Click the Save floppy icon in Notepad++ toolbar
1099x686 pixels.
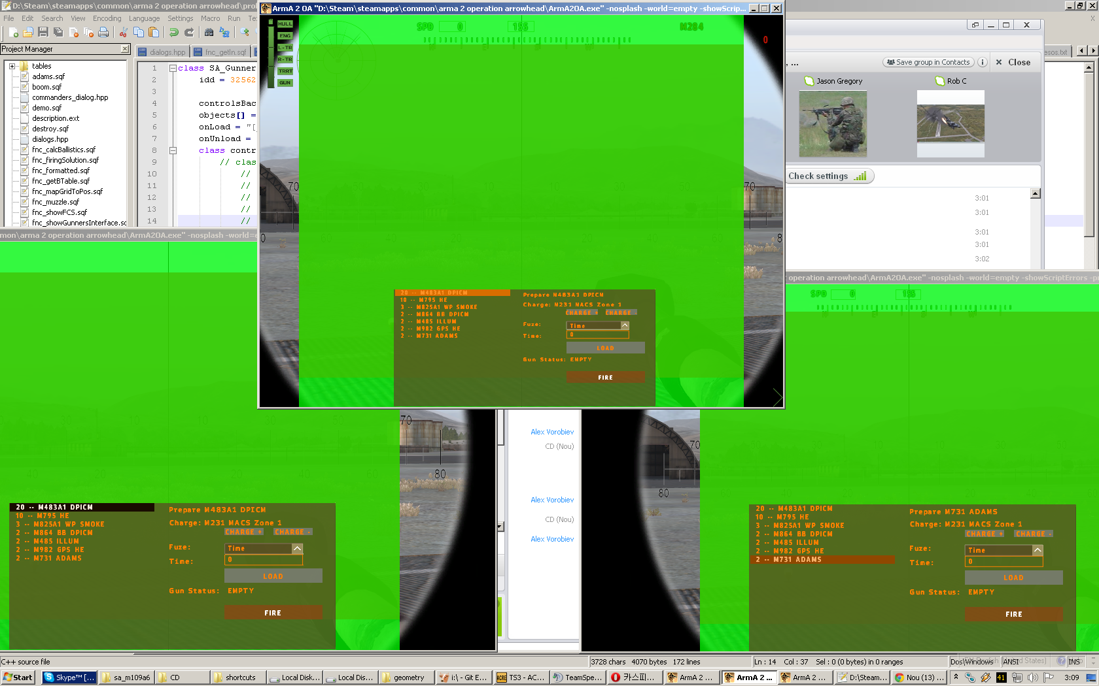point(43,32)
